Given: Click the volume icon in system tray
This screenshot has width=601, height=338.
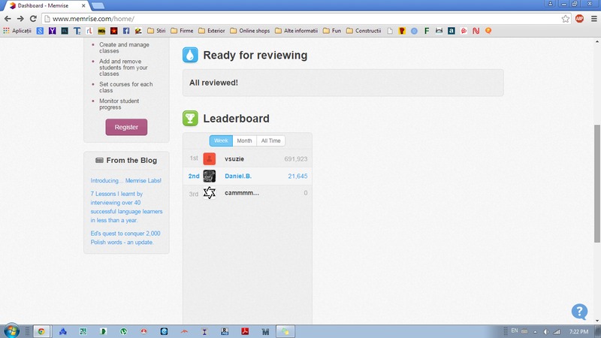Looking at the screenshot, I should tap(546, 331).
